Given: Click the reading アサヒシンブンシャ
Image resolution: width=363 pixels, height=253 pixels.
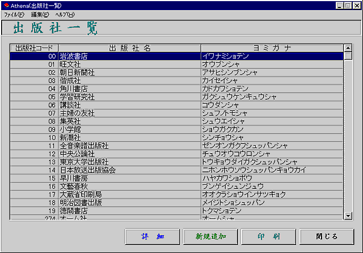Looking at the screenshot, I should (230, 73).
